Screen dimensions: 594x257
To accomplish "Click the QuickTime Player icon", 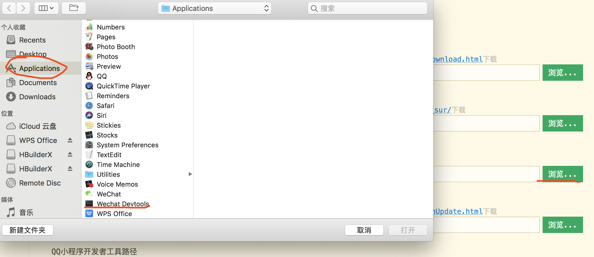I will click(89, 86).
